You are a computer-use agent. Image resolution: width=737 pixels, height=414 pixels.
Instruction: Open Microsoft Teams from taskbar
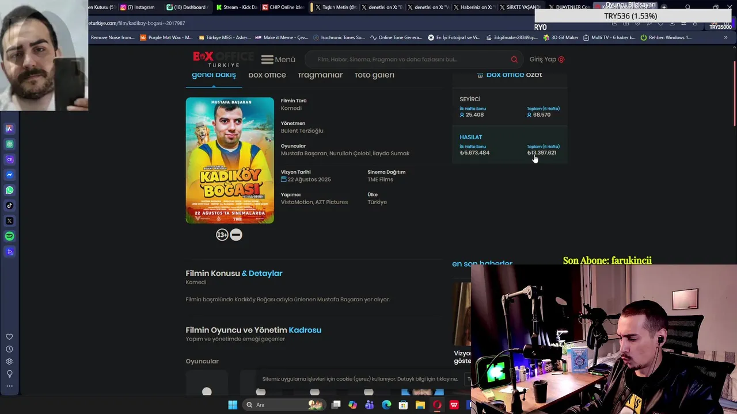[x=370, y=405]
